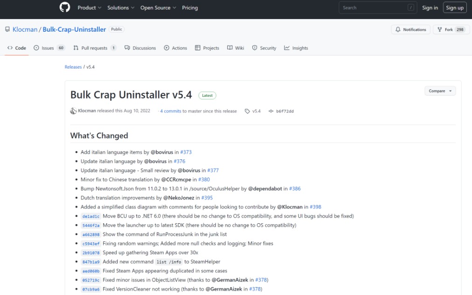
Task: Open commit c5943ef
Action: (x=91, y=244)
